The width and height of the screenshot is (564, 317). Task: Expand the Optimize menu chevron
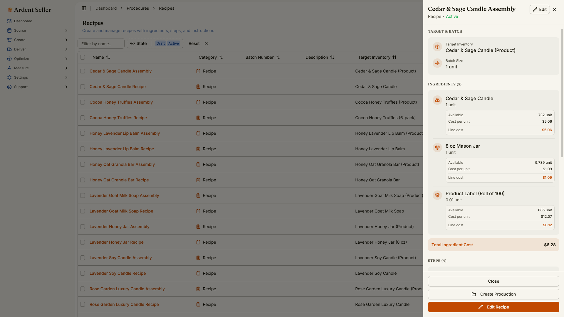[x=66, y=59]
